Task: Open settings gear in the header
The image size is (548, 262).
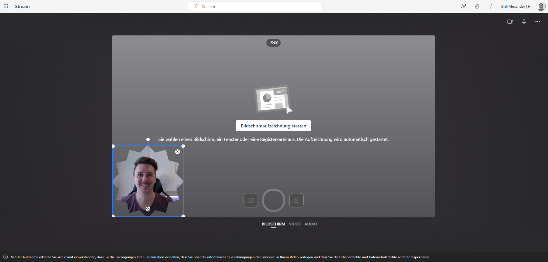Action: [477, 6]
